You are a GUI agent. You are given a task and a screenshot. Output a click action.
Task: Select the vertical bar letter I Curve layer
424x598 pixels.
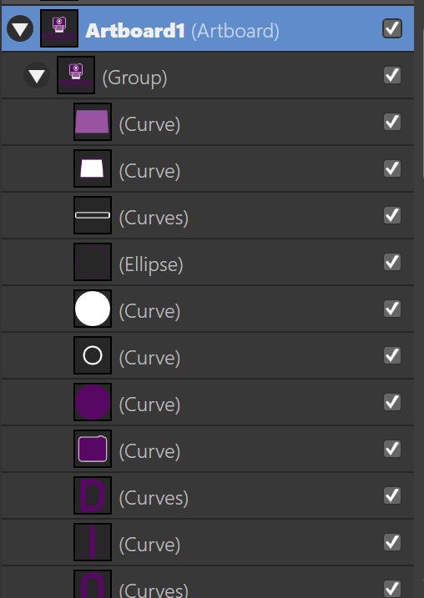(x=208, y=542)
